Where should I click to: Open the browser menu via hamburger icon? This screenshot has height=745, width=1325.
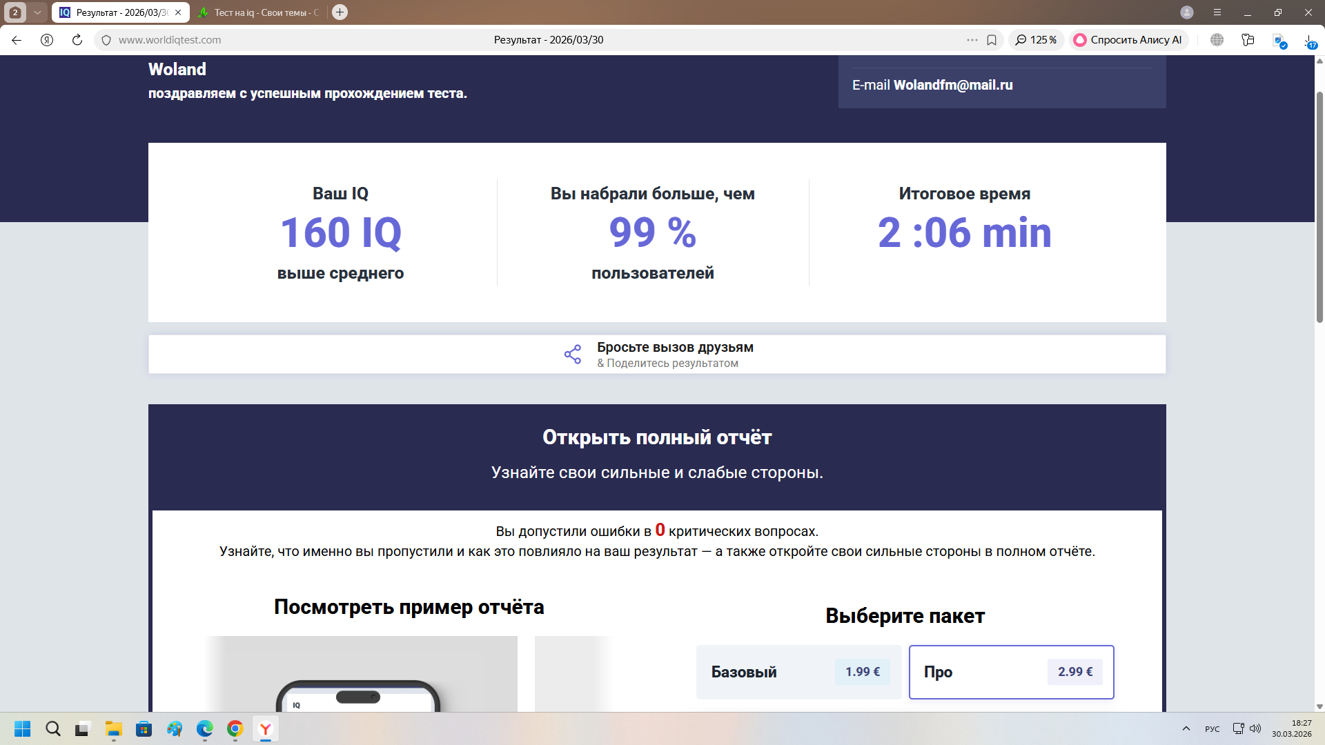coord(1217,12)
